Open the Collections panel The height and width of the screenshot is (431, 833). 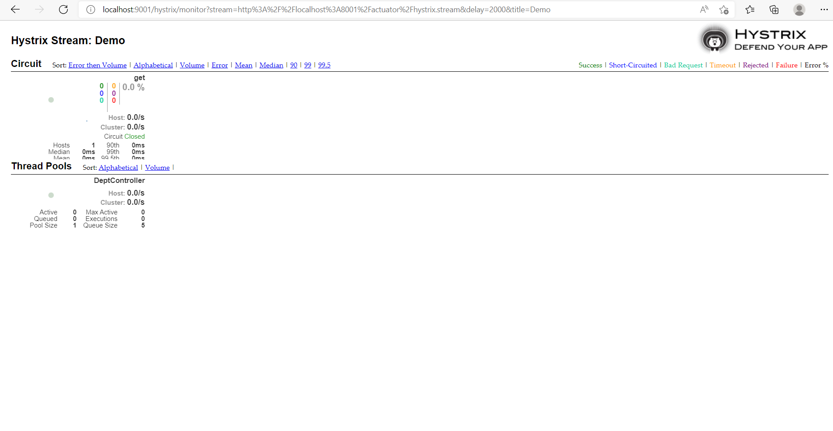coord(774,10)
